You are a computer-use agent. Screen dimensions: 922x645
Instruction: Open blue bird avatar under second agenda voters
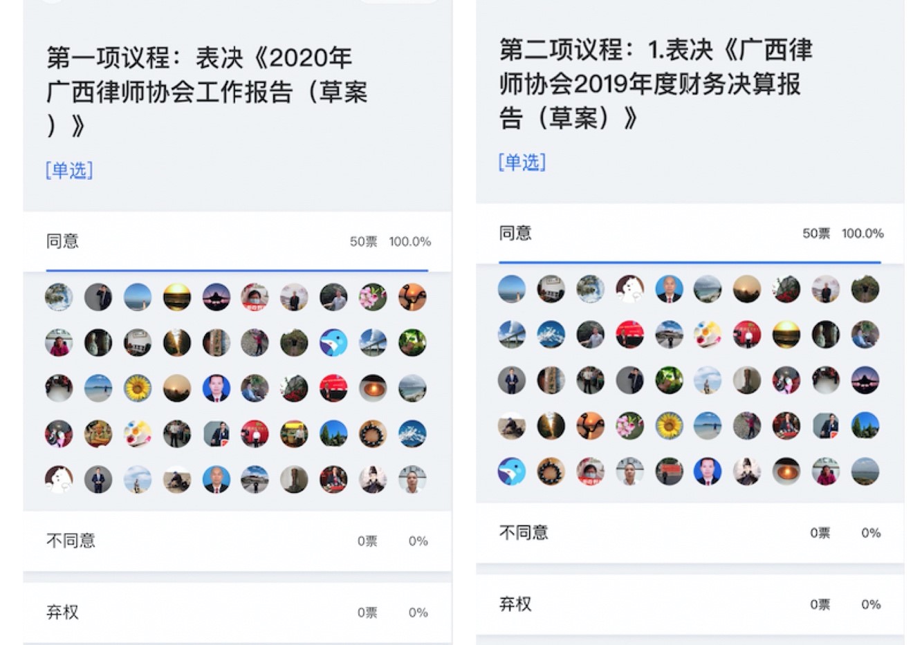(x=512, y=471)
